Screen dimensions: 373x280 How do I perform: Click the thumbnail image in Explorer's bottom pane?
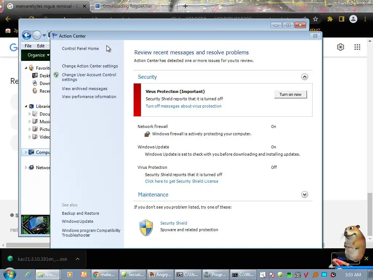click(x=35, y=224)
